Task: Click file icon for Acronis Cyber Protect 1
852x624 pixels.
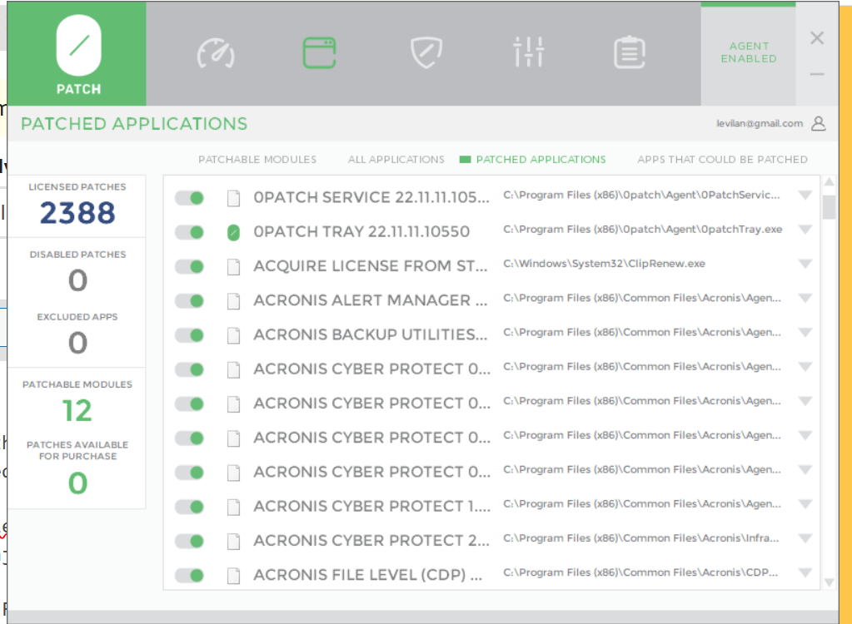Action: pos(234,507)
